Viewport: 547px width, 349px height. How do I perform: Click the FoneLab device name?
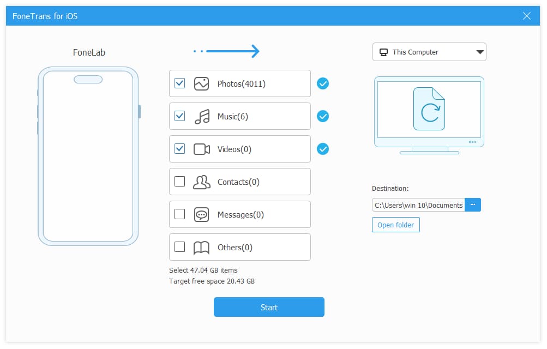89,53
